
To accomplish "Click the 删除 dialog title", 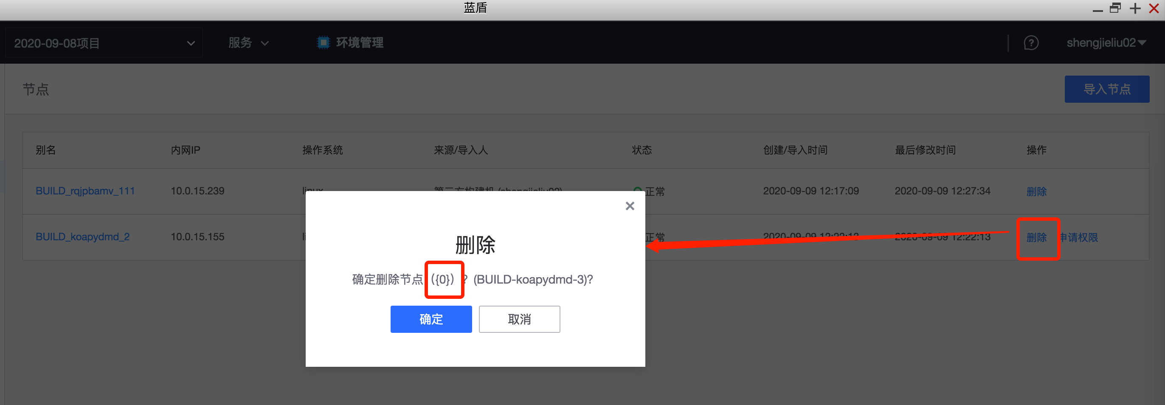I will pyautogui.click(x=475, y=245).
